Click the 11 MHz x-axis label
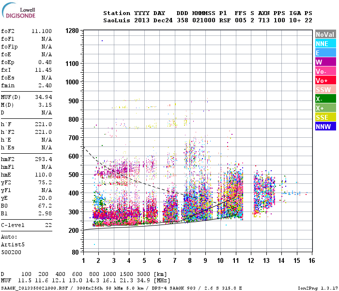This screenshot has height=291, width=339. (236, 260)
